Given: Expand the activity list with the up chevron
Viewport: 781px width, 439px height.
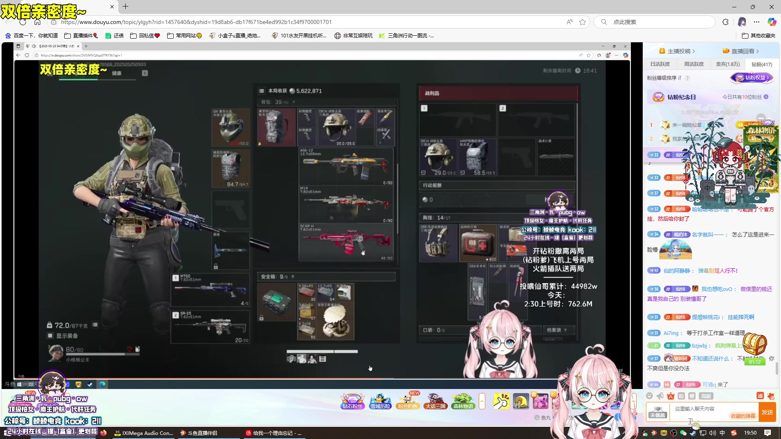Looking at the screenshot, I should point(482,401).
